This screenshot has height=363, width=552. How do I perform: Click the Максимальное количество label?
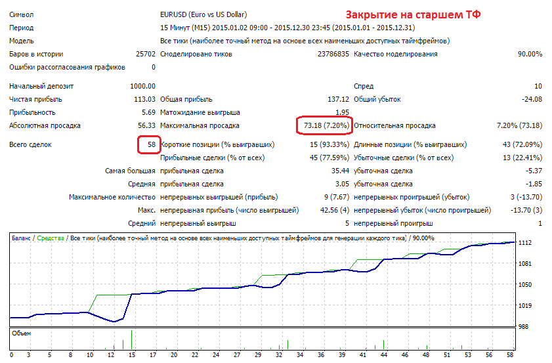coord(112,197)
